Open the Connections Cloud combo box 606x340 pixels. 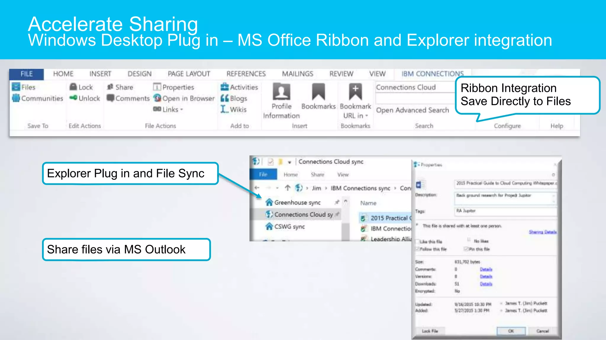pos(415,87)
